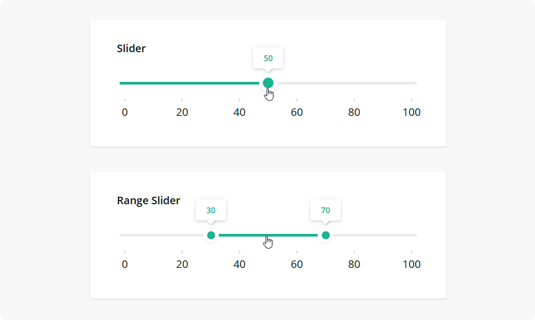This screenshot has height=320, width=535.
Task: Click the gray unfilled portion of the Slider track
Action: [347, 83]
